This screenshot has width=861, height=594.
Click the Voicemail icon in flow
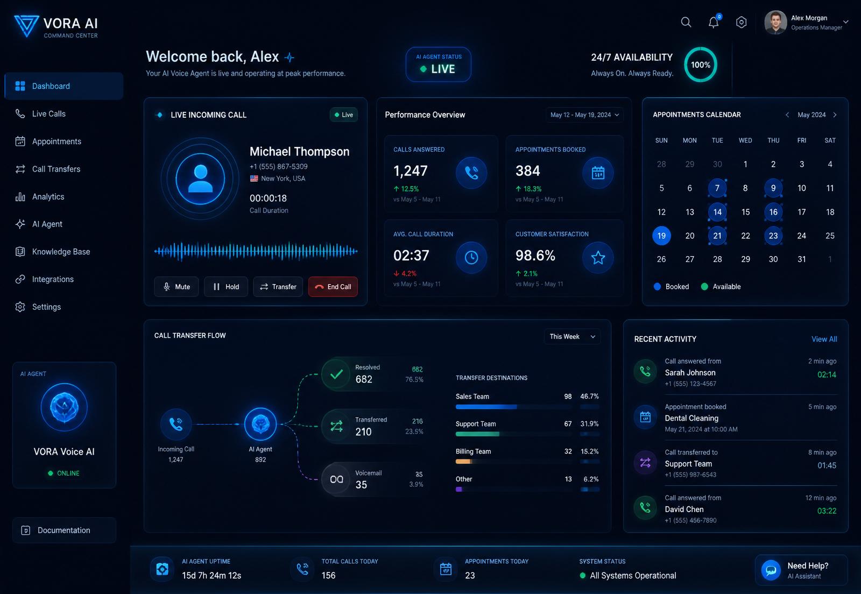click(x=336, y=479)
